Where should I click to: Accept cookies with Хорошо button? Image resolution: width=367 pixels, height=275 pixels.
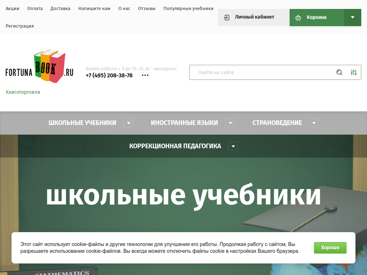[330, 248]
